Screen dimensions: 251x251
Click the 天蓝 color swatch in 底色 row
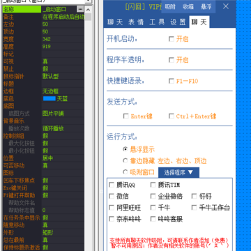50,98
